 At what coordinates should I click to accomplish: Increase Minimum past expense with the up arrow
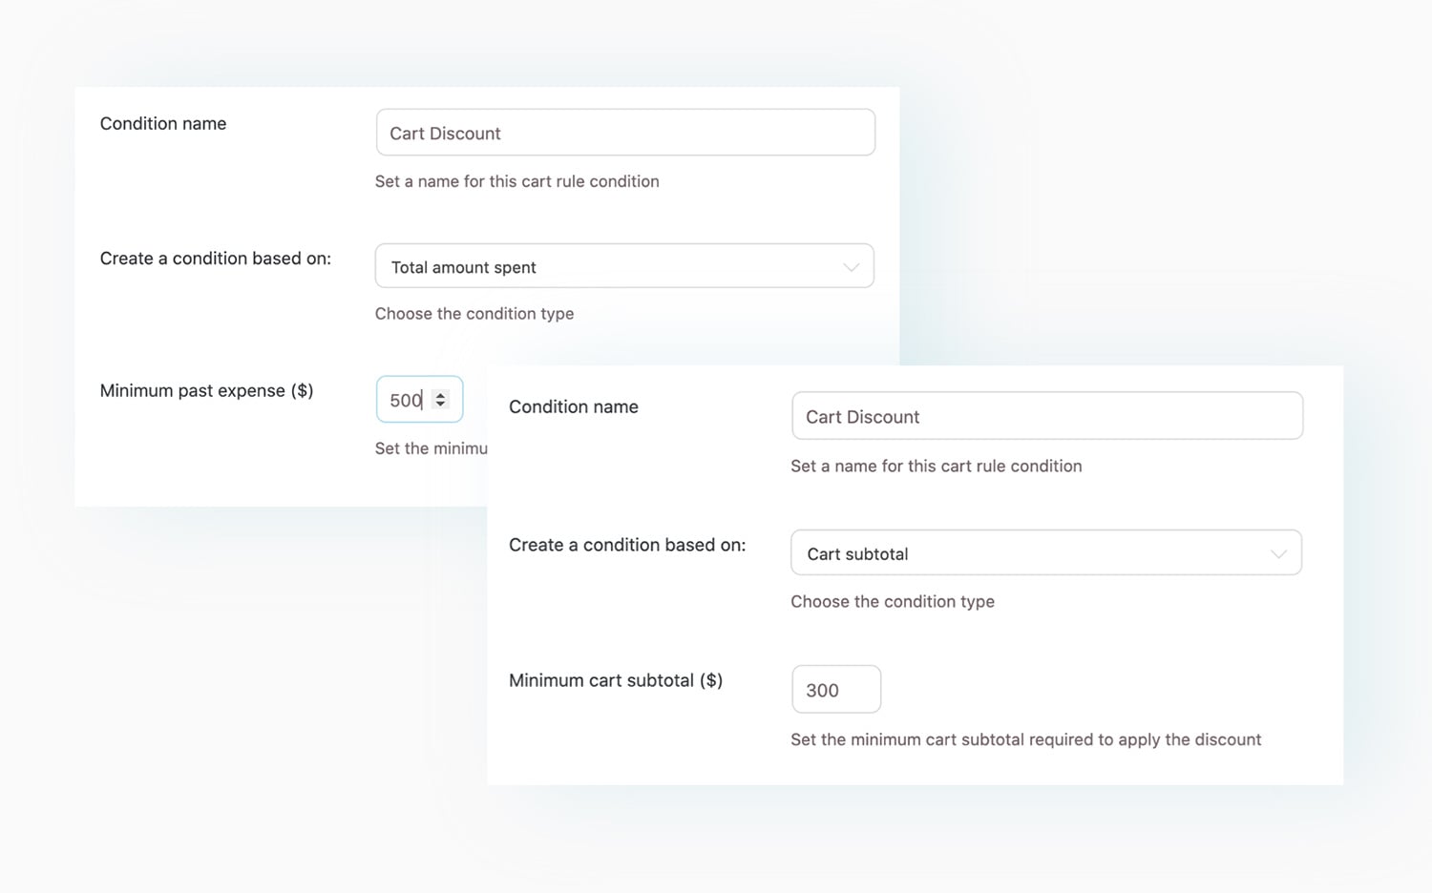pos(440,395)
